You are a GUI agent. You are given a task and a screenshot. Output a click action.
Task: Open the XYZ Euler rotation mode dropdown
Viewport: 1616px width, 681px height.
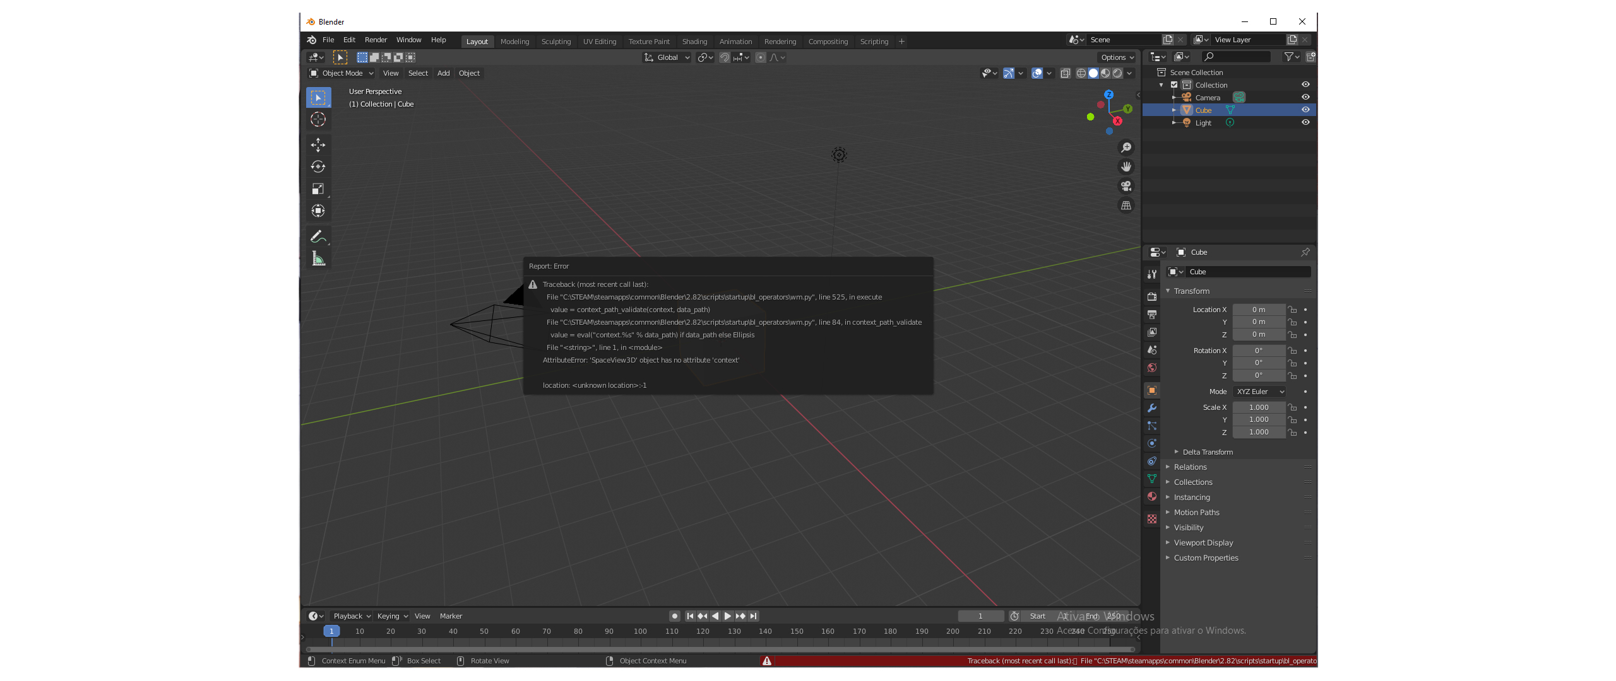click(1259, 392)
